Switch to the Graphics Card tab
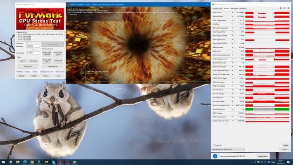Screen dimensions: 293x165 (x=217, y=9)
